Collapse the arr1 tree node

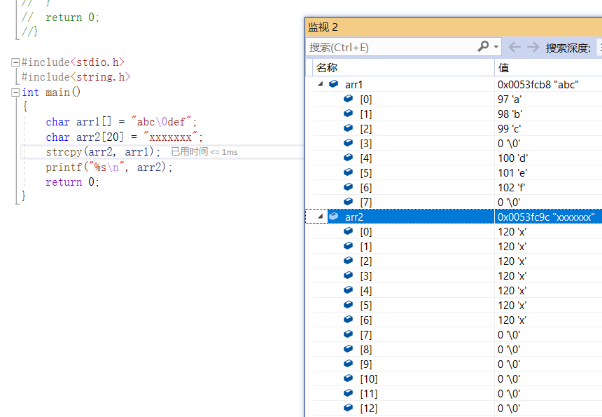point(320,84)
